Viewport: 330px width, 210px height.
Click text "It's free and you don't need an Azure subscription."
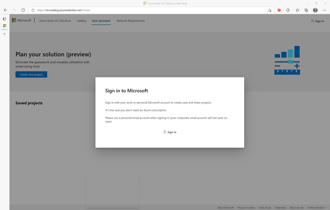coord(136,110)
